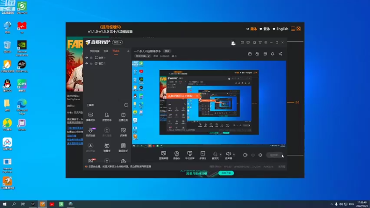Edit the room category tag with pencil
The width and height of the screenshot is (370, 208).
coord(143,56)
